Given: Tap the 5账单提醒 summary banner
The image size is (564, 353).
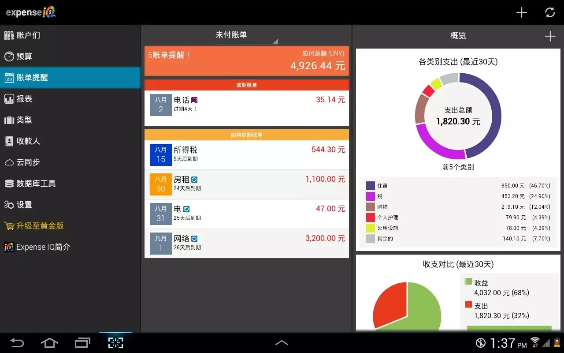Looking at the screenshot, I should [247, 61].
